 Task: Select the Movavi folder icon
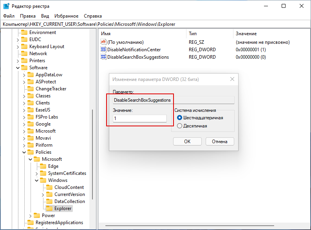(31, 138)
